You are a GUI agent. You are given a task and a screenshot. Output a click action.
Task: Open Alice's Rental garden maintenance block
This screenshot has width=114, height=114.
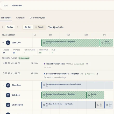click(77, 85)
